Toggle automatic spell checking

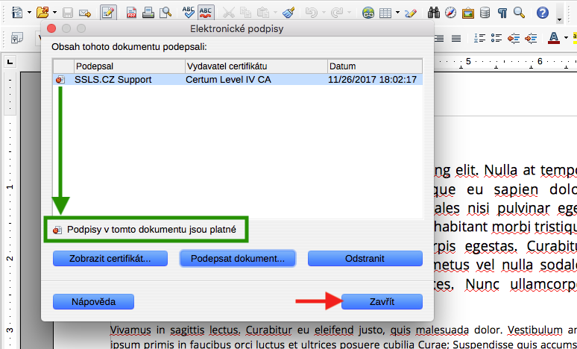click(x=206, y=13)
